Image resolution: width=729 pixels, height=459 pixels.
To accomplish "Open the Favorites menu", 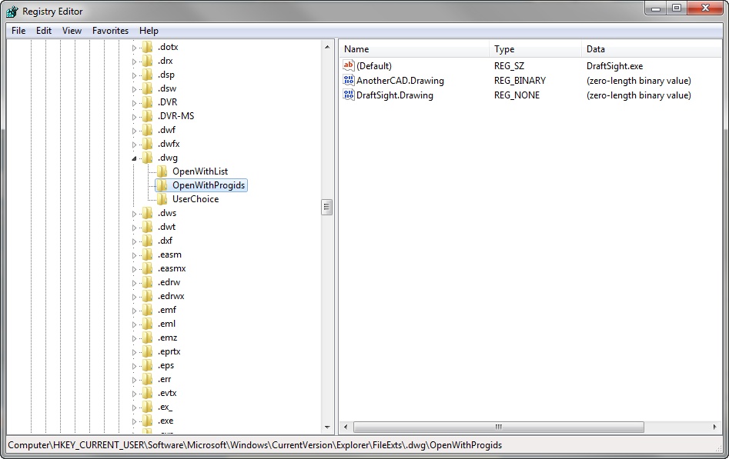I will click(x=110, y=31).
